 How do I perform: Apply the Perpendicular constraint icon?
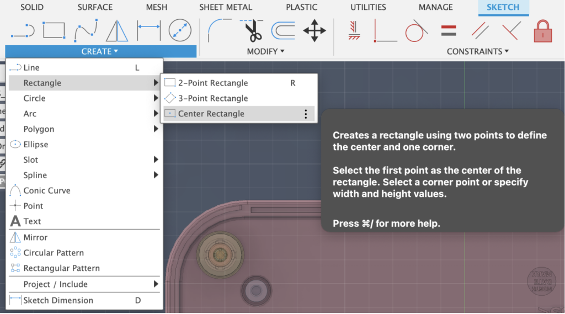coord(511,31)
